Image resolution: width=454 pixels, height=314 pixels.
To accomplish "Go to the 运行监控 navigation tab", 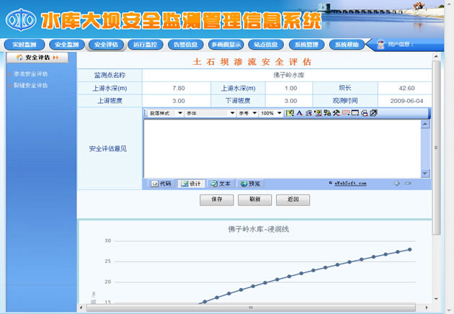I will point(146,45).
